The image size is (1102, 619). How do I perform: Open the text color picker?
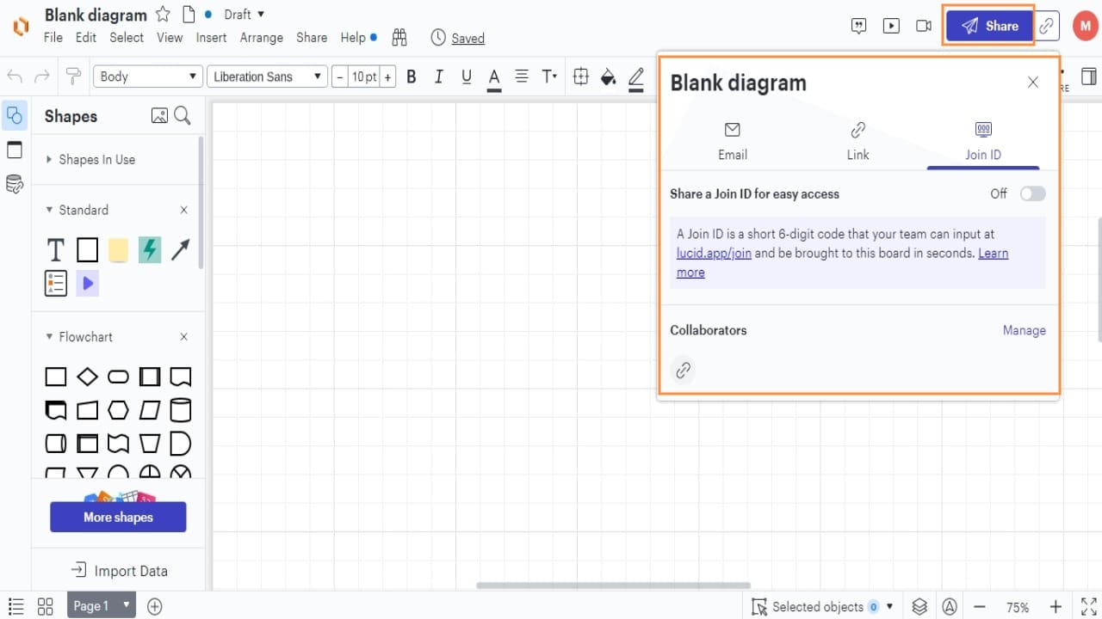point(494,77)
